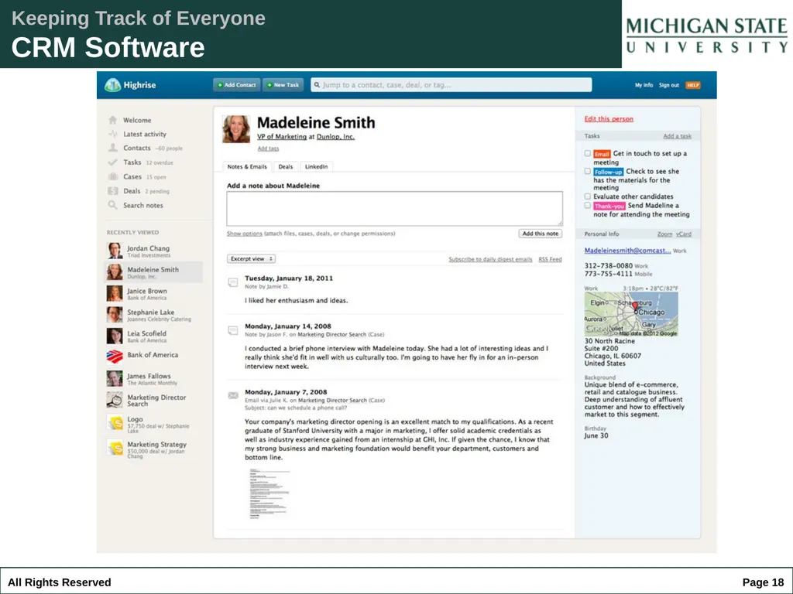Check the Thank-you task checkbox

(587, 206)
